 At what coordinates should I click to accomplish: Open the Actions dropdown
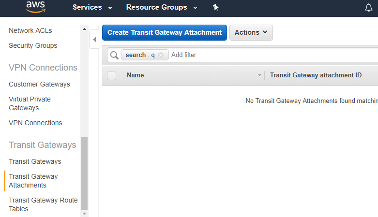coord(251,32)
